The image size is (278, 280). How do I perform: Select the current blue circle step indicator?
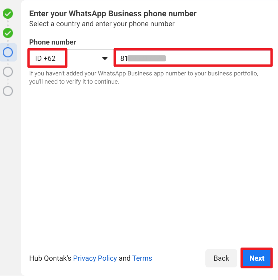(x=8, y=52)
